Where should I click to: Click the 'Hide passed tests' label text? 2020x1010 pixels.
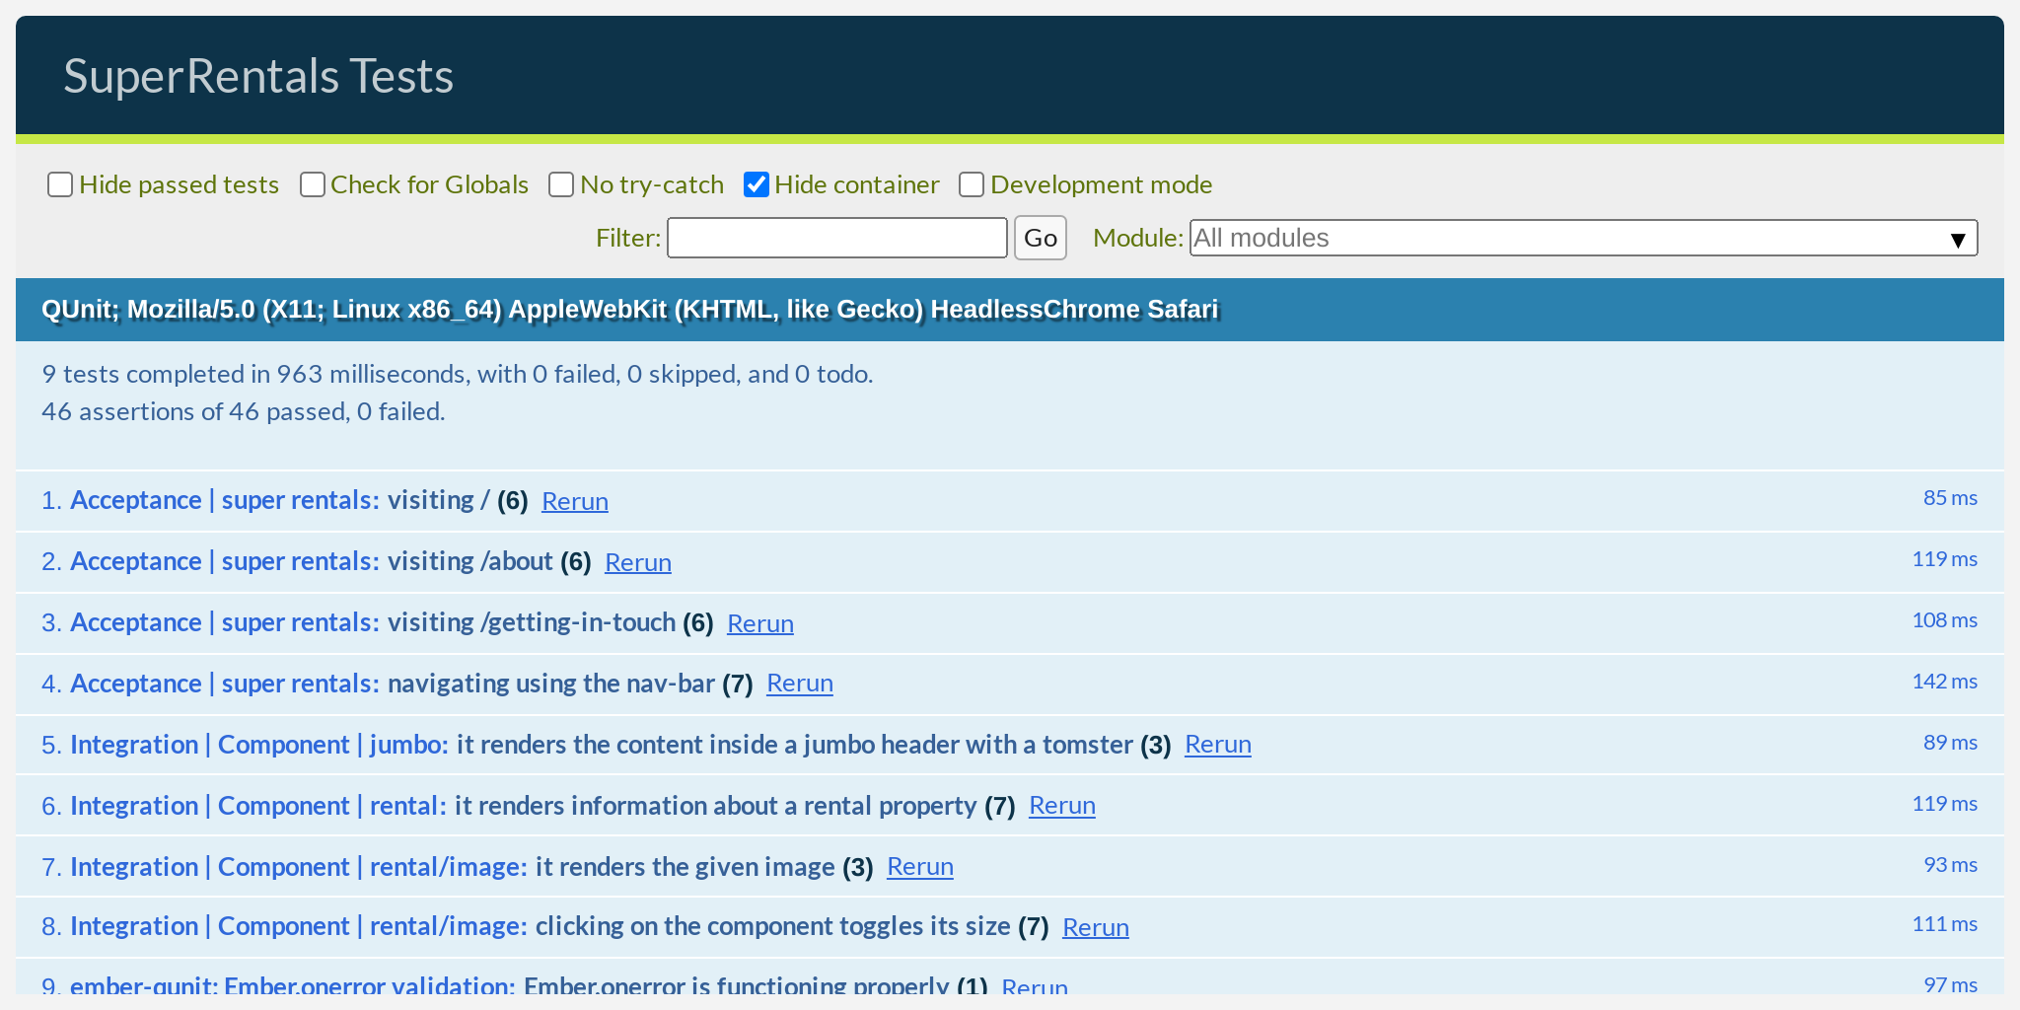click(179, 184)
